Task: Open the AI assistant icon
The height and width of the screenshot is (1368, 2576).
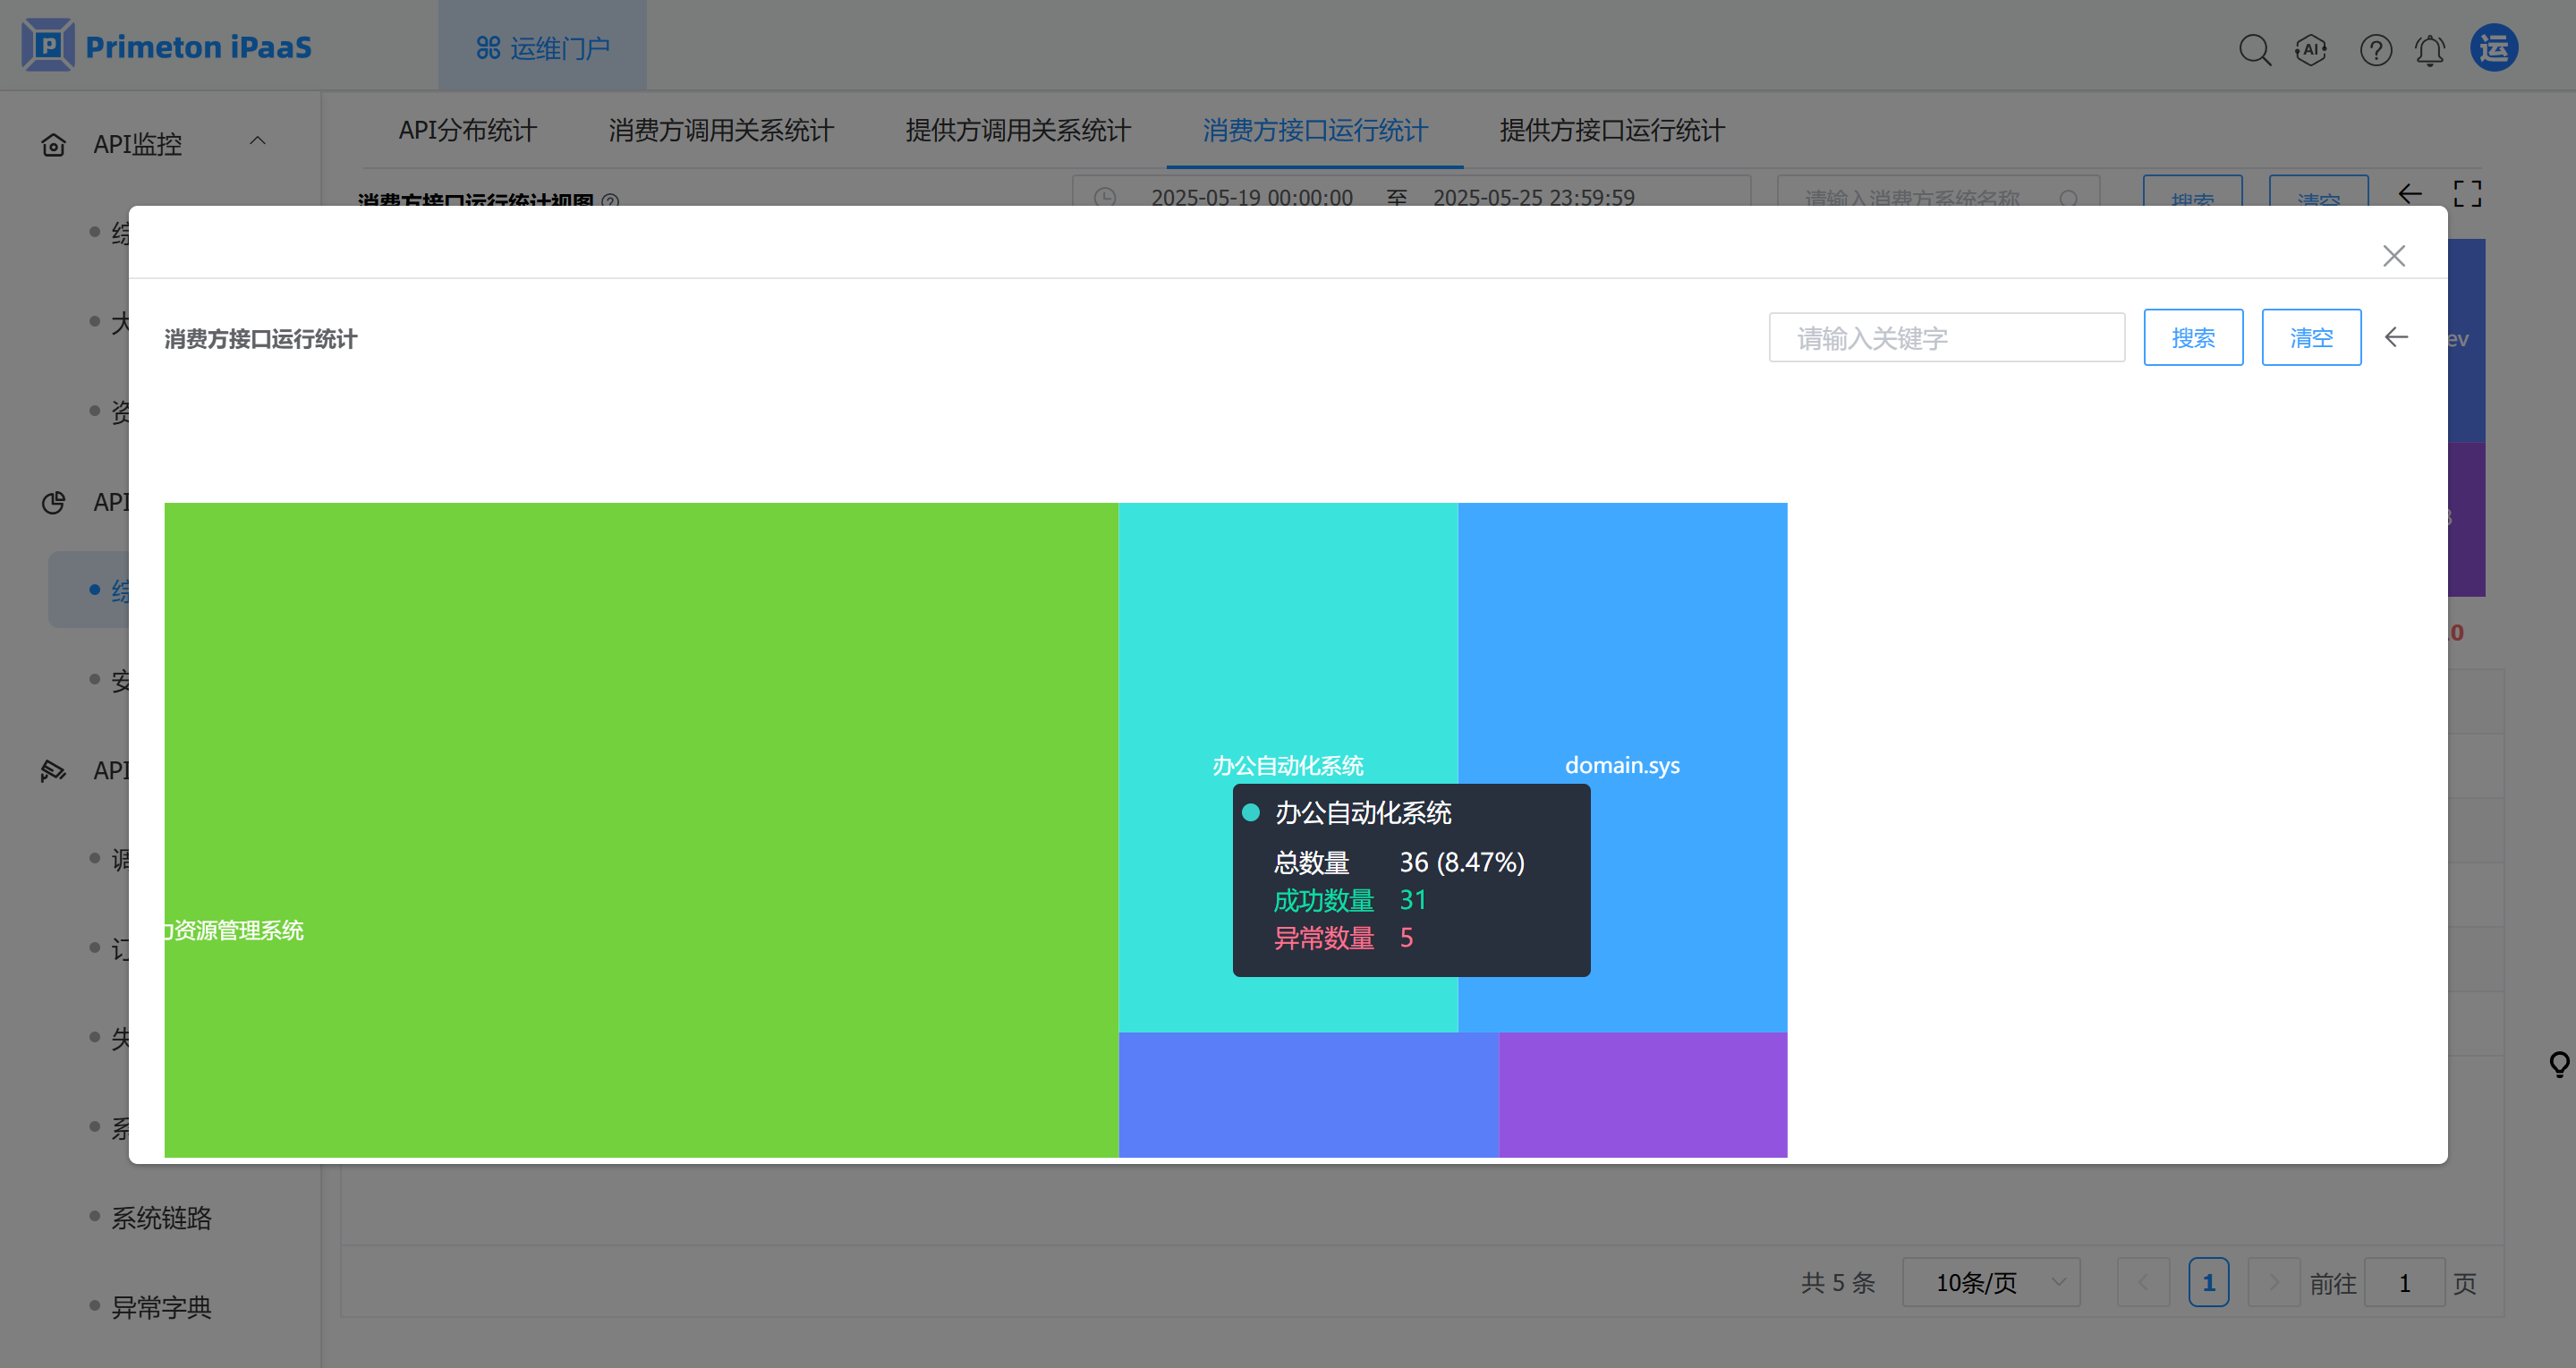Action: 2310,49
